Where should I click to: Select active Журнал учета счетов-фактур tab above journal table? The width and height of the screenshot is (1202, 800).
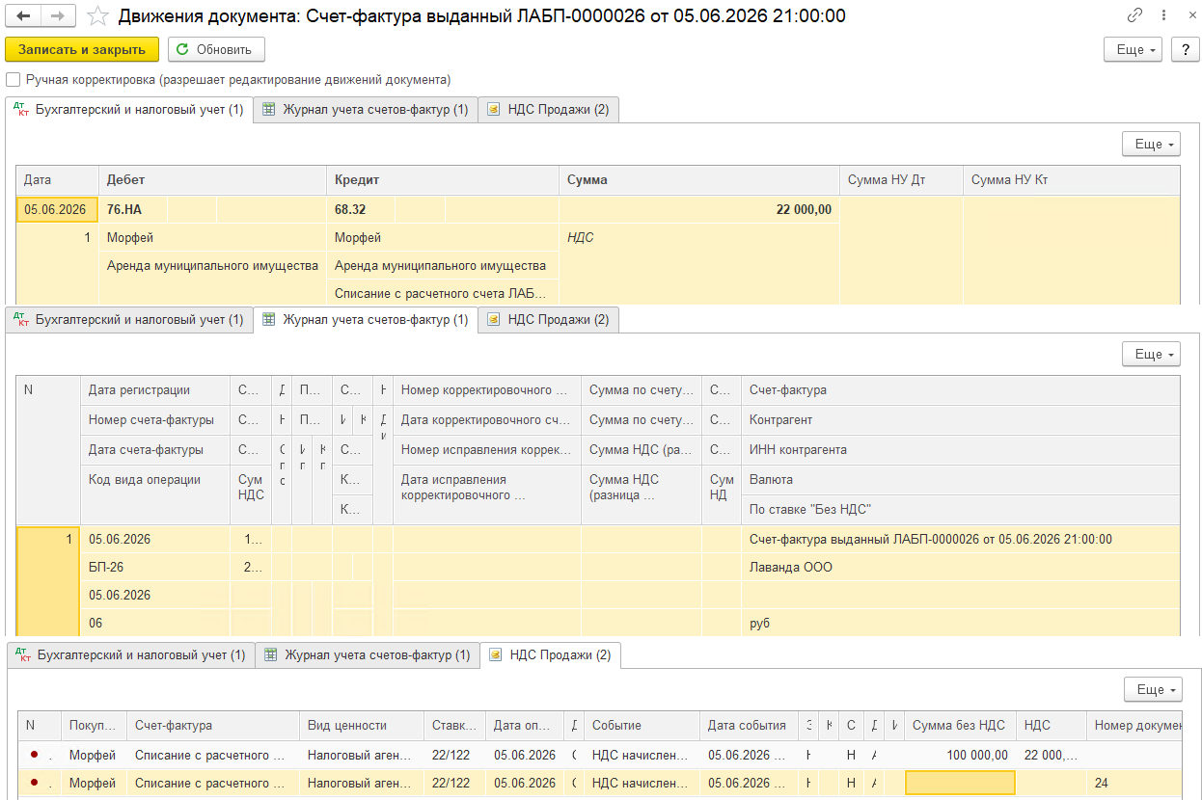tap(366, 320)
